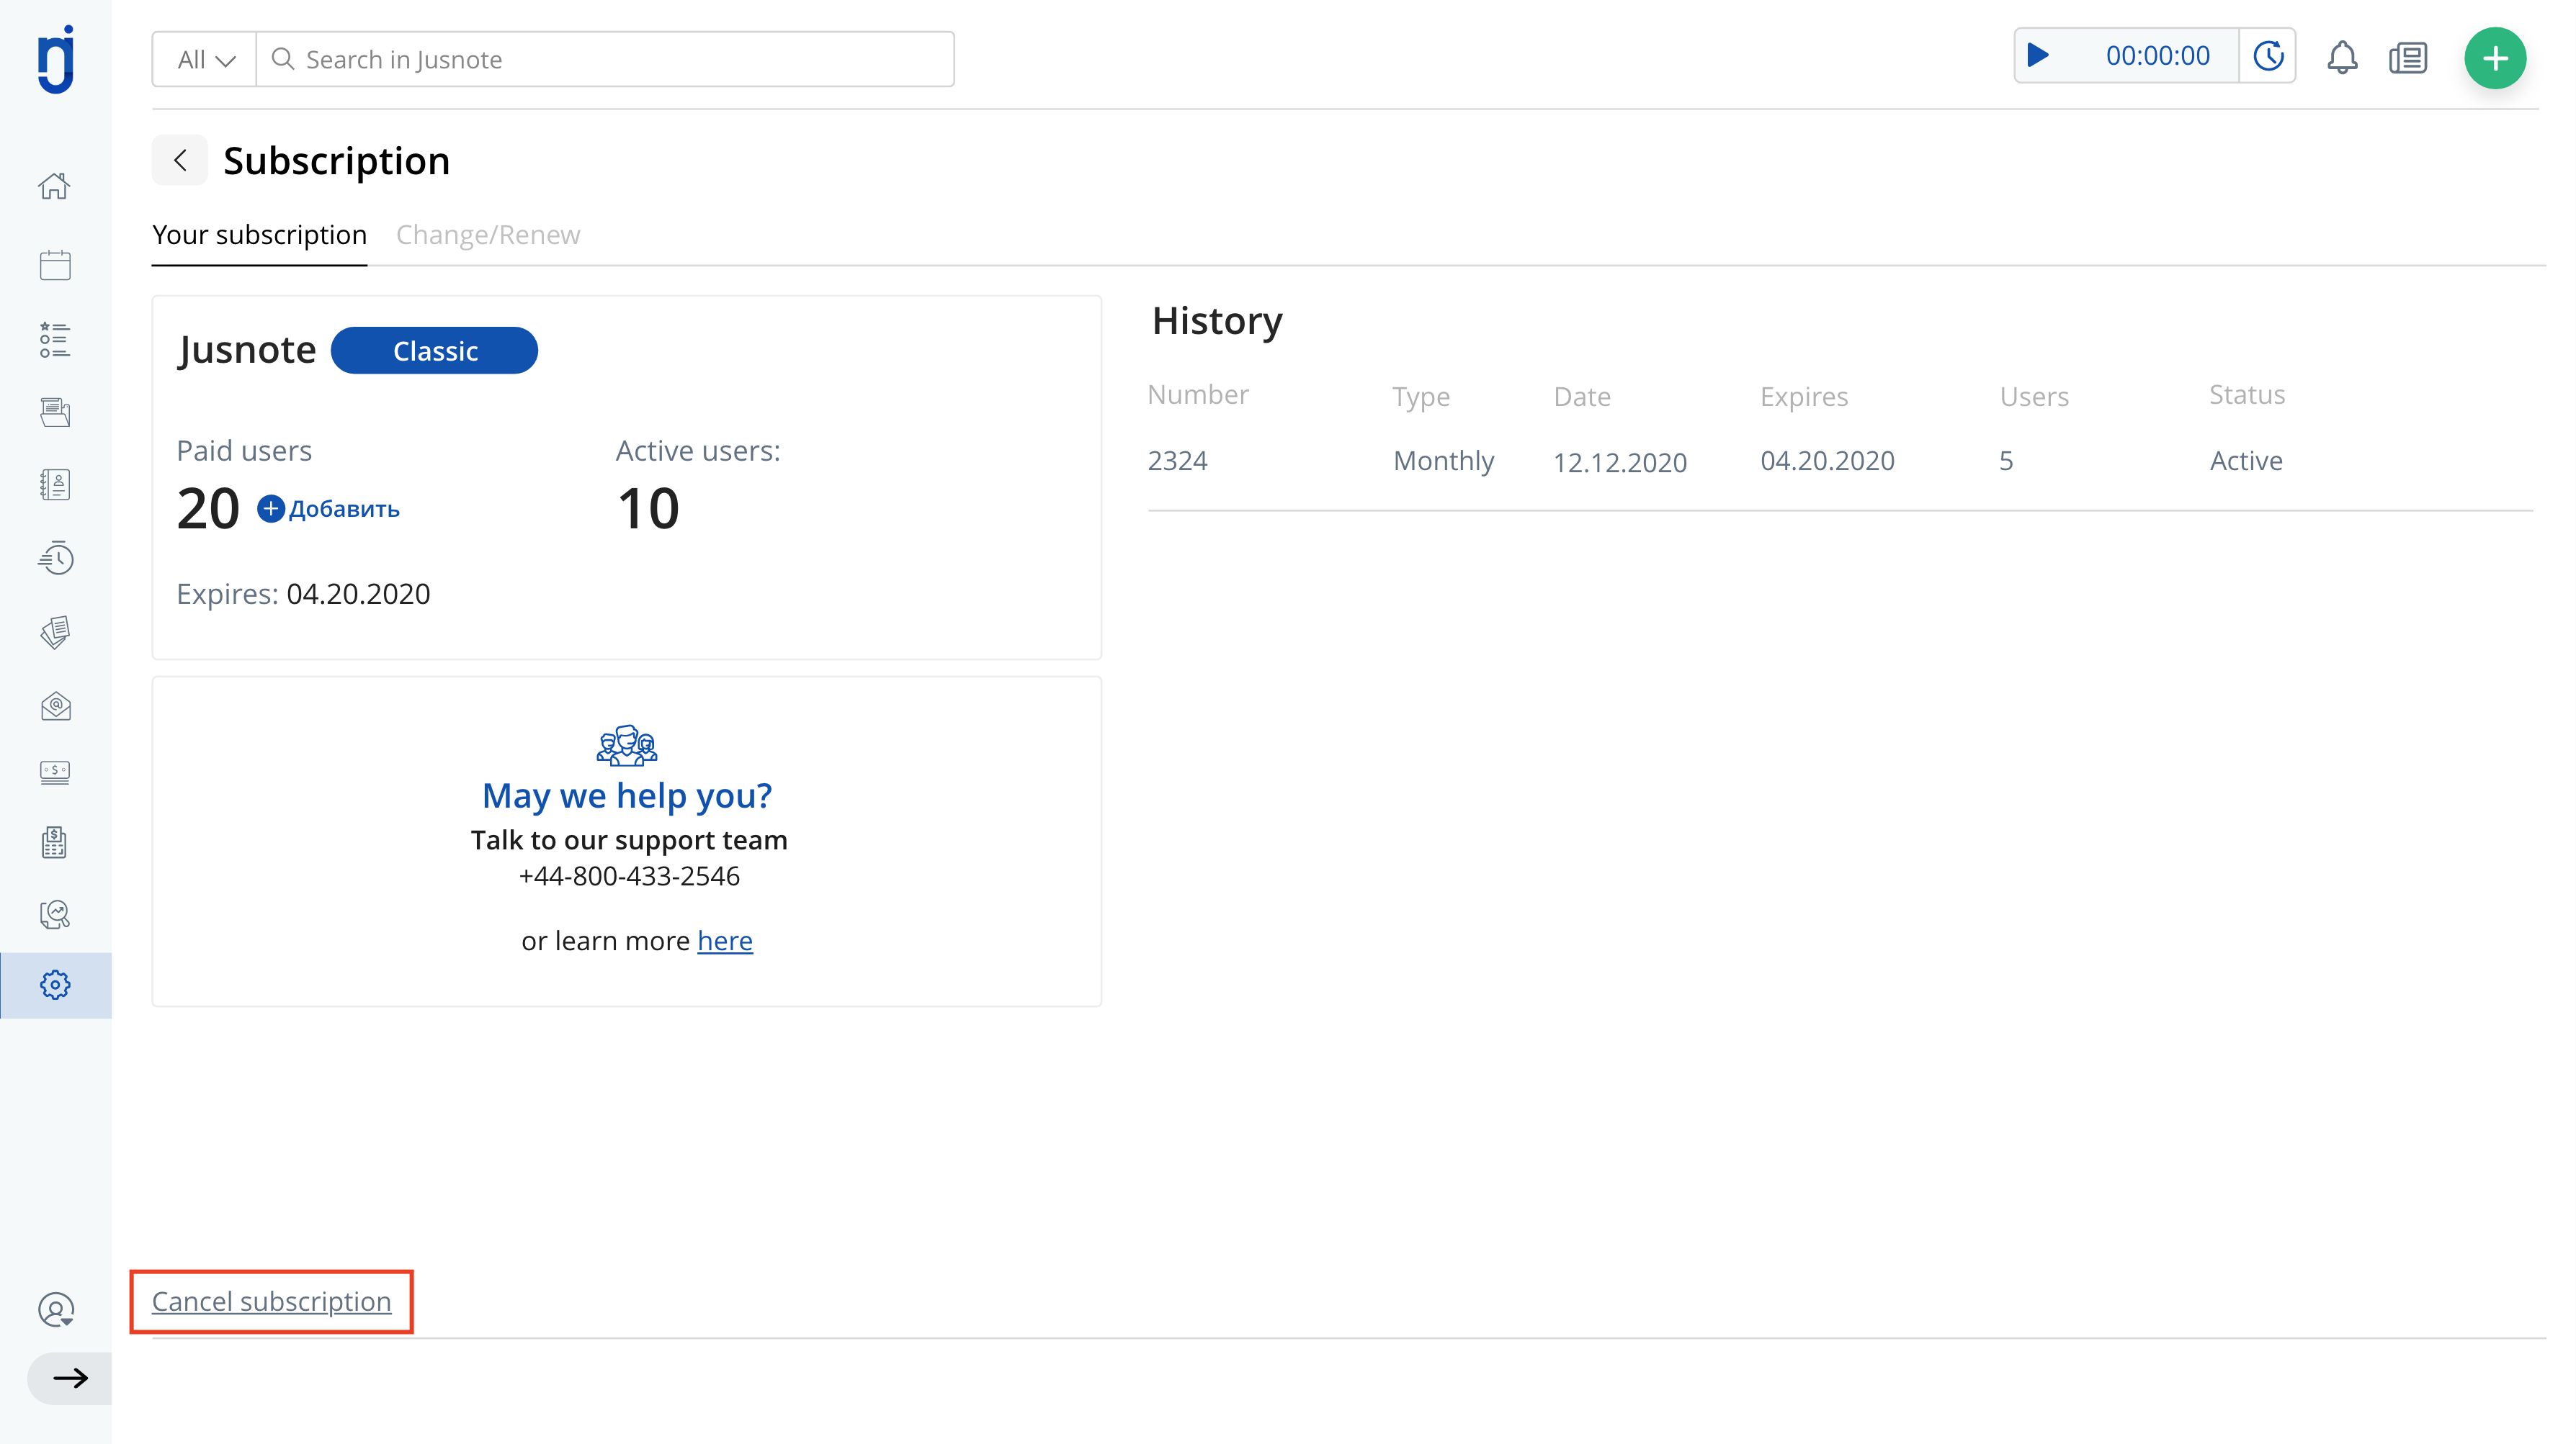Image resolution: width=2576 pixels, height=1444 pixels.
Task: Click the Type column header
Action: 1421,397
